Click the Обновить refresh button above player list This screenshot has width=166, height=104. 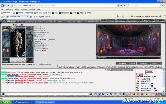click(149, 71)
